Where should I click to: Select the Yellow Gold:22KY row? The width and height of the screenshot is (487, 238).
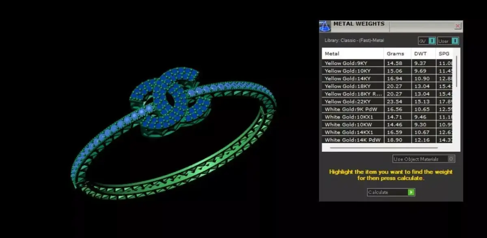[387, 102]
